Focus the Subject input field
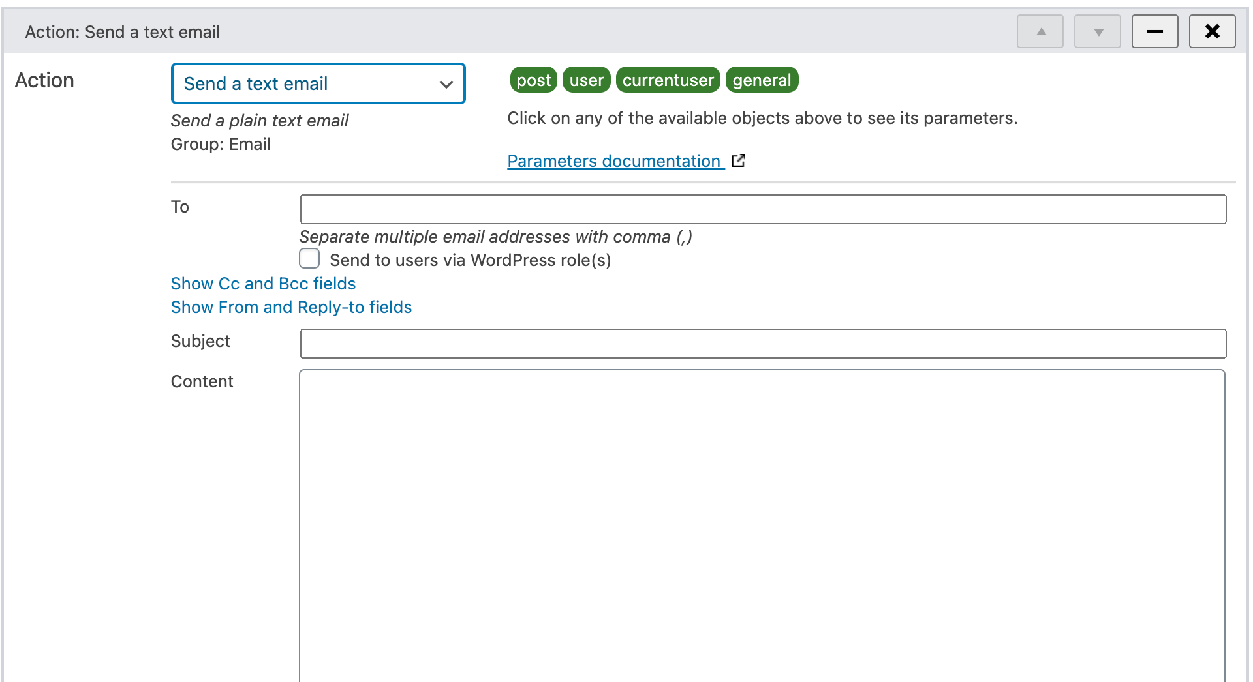 click(x=762, y=344)
